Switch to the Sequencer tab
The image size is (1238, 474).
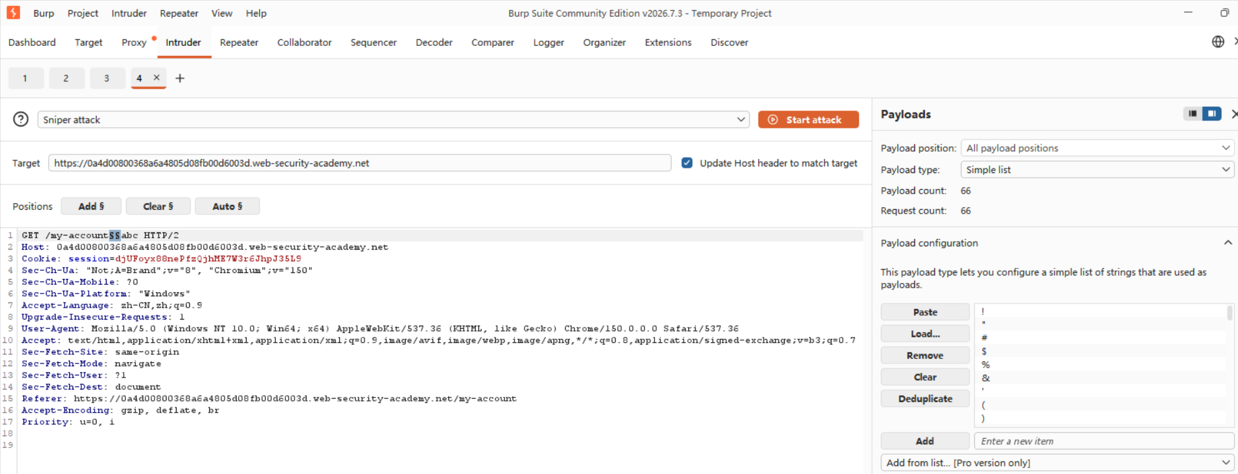click(x=374, y=42)
